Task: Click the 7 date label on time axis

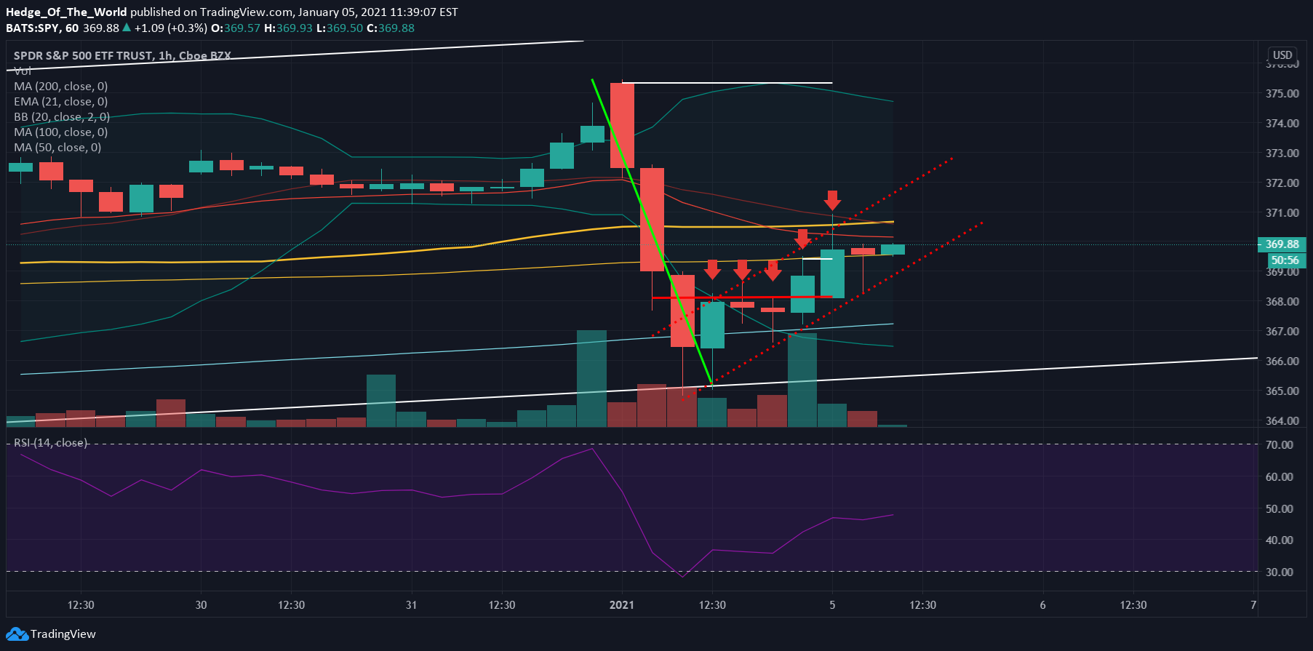Action: [x=1253, y=605]
